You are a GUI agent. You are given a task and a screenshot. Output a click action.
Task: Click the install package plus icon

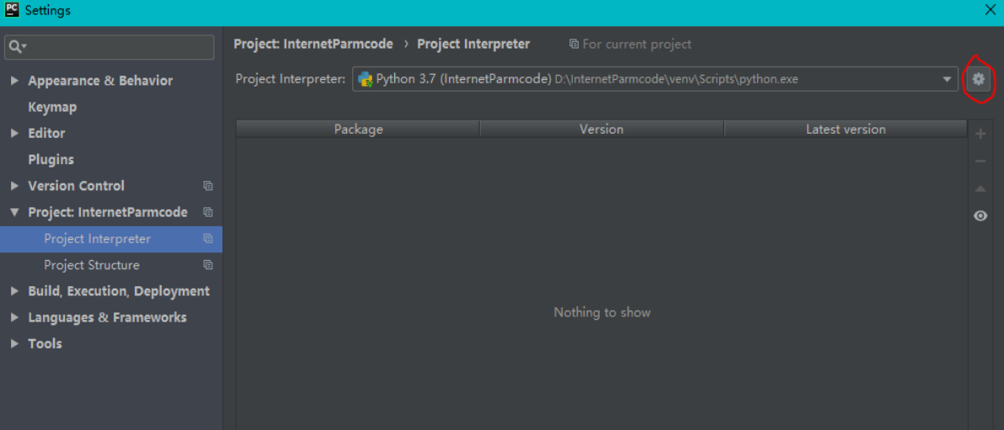click(x=980, y=135)
